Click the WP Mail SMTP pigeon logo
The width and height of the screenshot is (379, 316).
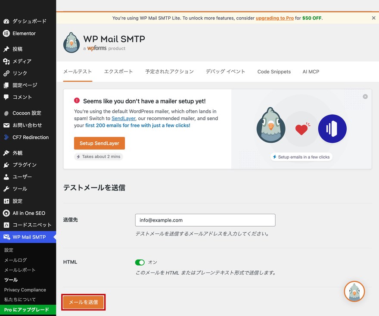[71, 43]
